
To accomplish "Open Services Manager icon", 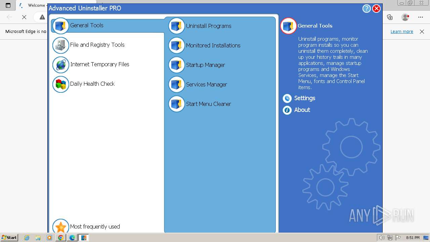I will [176, 84].
